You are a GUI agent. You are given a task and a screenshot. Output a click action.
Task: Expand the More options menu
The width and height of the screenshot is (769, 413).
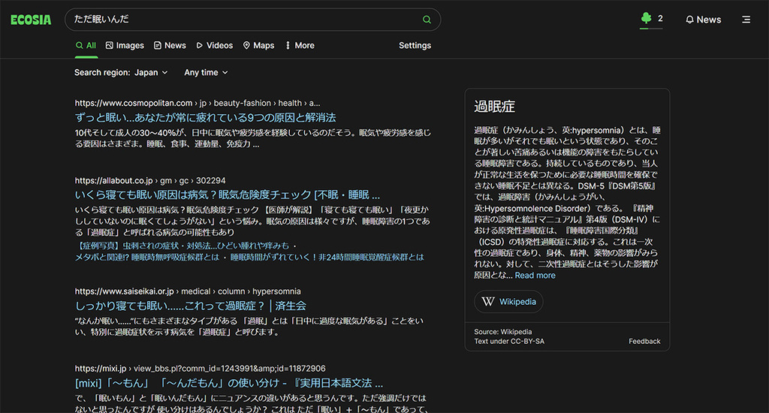pos(299,45)
